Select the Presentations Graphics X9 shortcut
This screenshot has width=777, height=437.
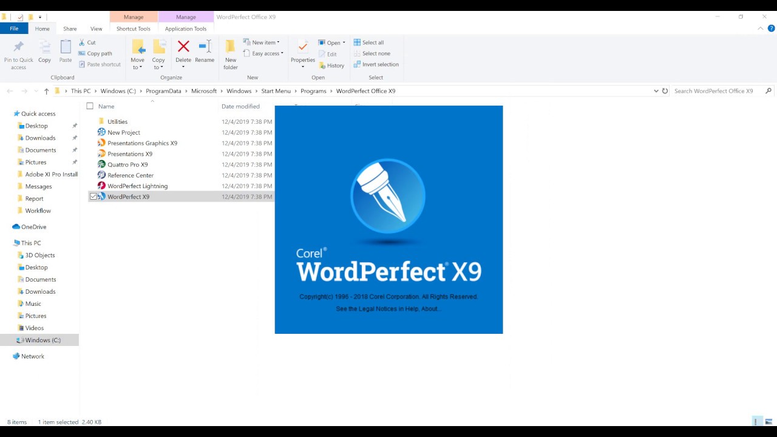point(143,143)
